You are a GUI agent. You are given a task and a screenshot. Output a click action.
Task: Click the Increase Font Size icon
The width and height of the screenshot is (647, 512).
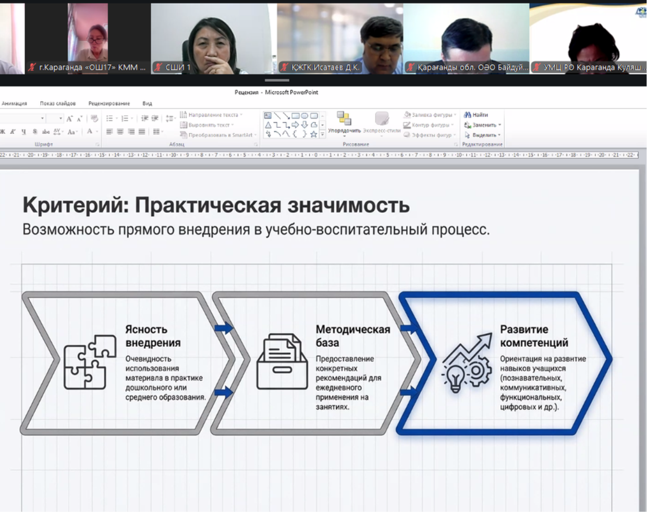69,119
